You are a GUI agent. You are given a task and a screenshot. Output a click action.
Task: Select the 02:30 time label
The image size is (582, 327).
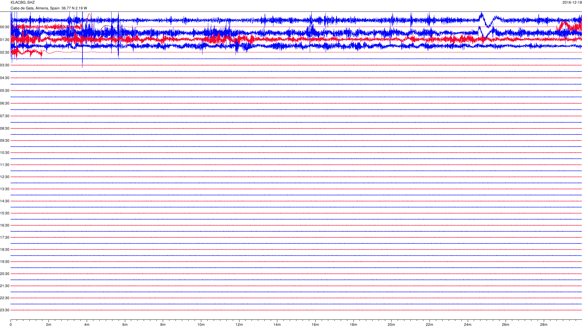(5, 52)
